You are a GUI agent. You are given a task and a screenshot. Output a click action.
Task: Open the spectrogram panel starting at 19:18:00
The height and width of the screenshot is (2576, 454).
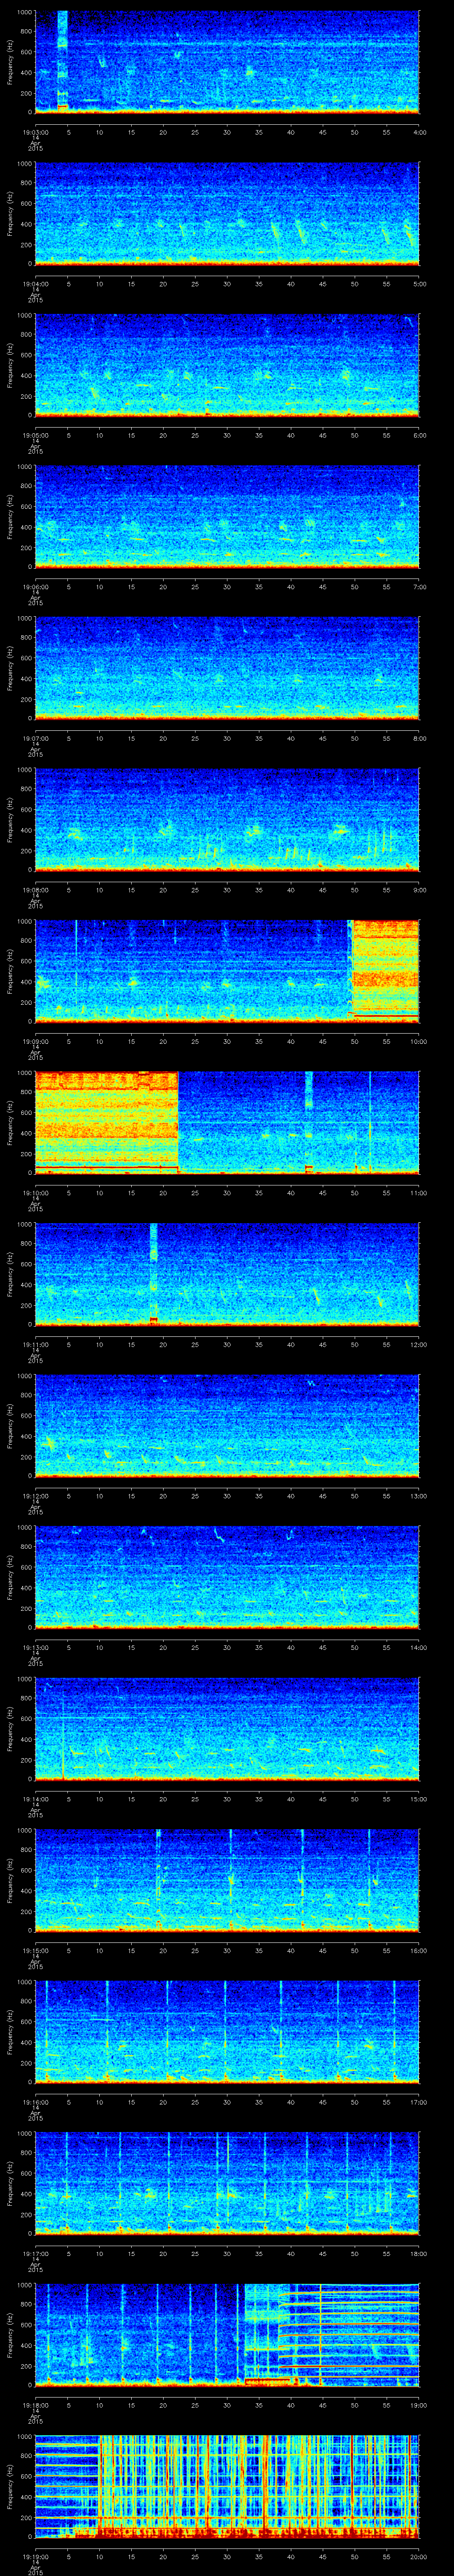(227, 2335)
